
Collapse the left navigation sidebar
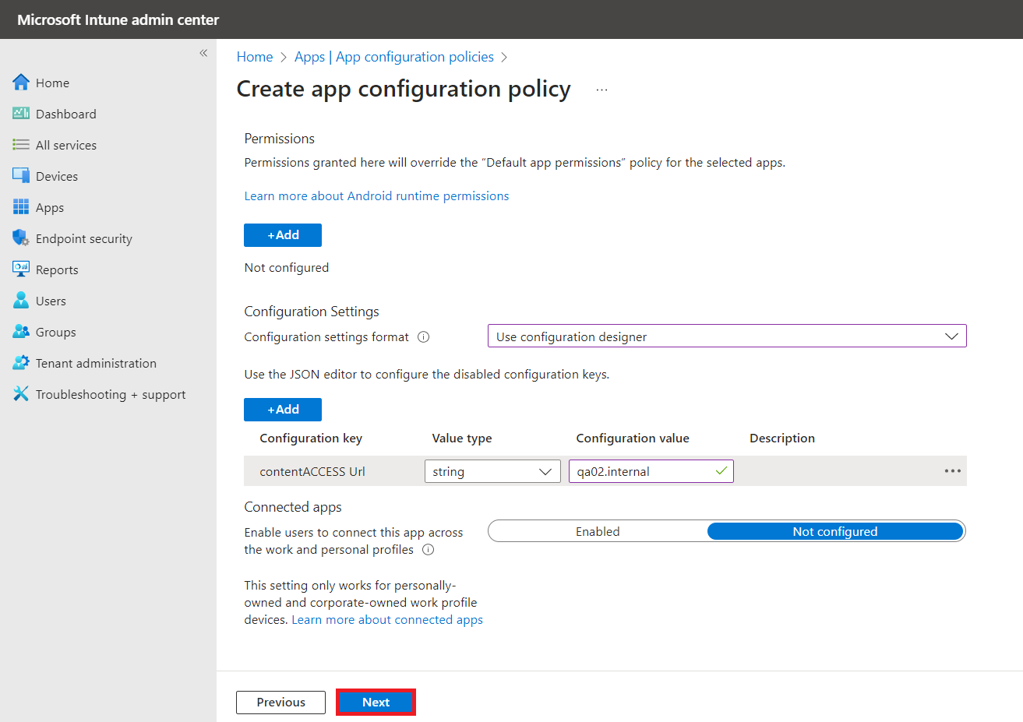tap(203, 53)
